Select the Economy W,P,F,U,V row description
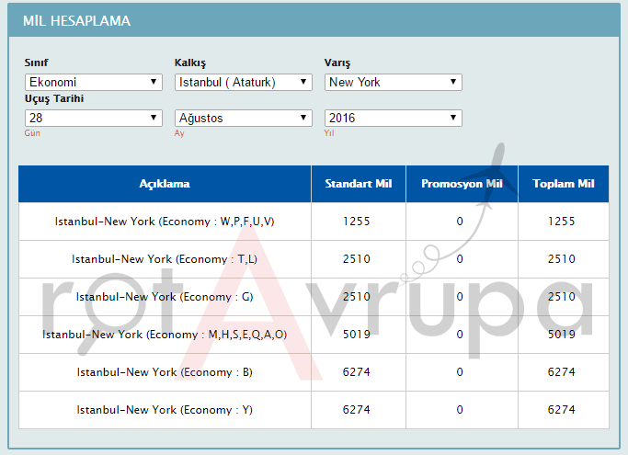Screen dimensions: 628x455 165,222
